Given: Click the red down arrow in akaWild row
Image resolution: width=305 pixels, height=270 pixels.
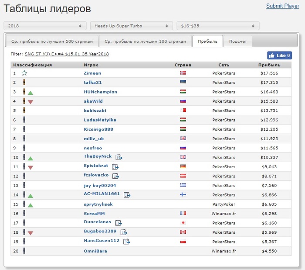Looking at the screenshot, I should (30, 102).
